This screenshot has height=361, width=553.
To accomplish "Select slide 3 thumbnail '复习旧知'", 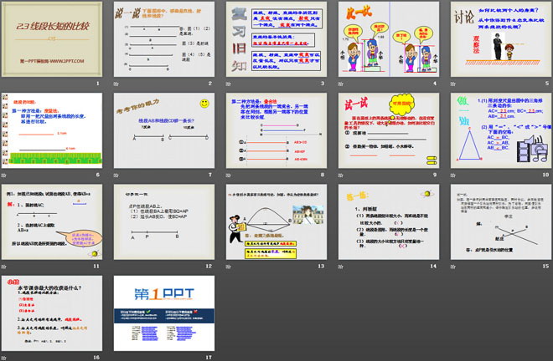I will tap(276, 39).
